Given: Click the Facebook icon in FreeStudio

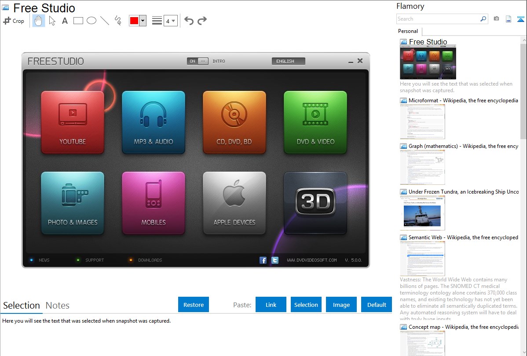Looking at the screenshot, I should [x=263, y=260].
